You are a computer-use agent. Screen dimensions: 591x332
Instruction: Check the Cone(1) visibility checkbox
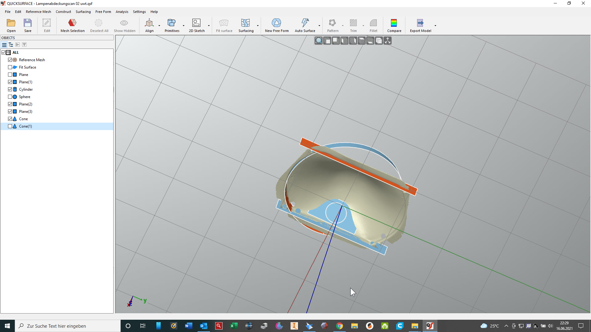(x=10, y=126)
